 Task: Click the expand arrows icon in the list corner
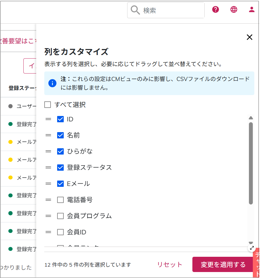tap(252, 248)
